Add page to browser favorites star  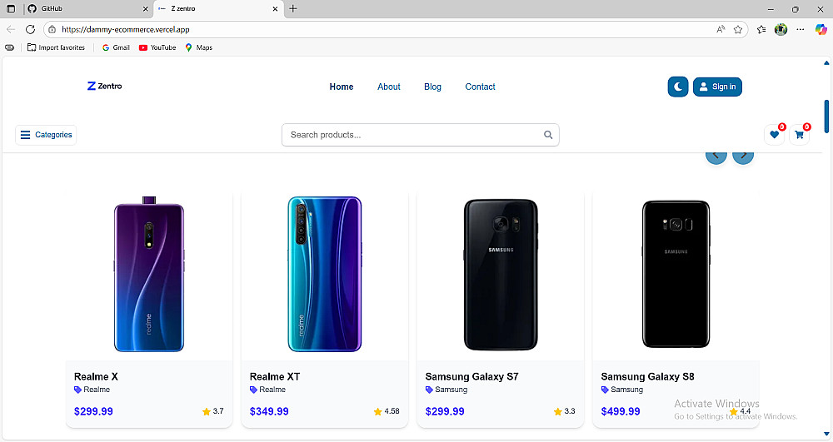738,29
